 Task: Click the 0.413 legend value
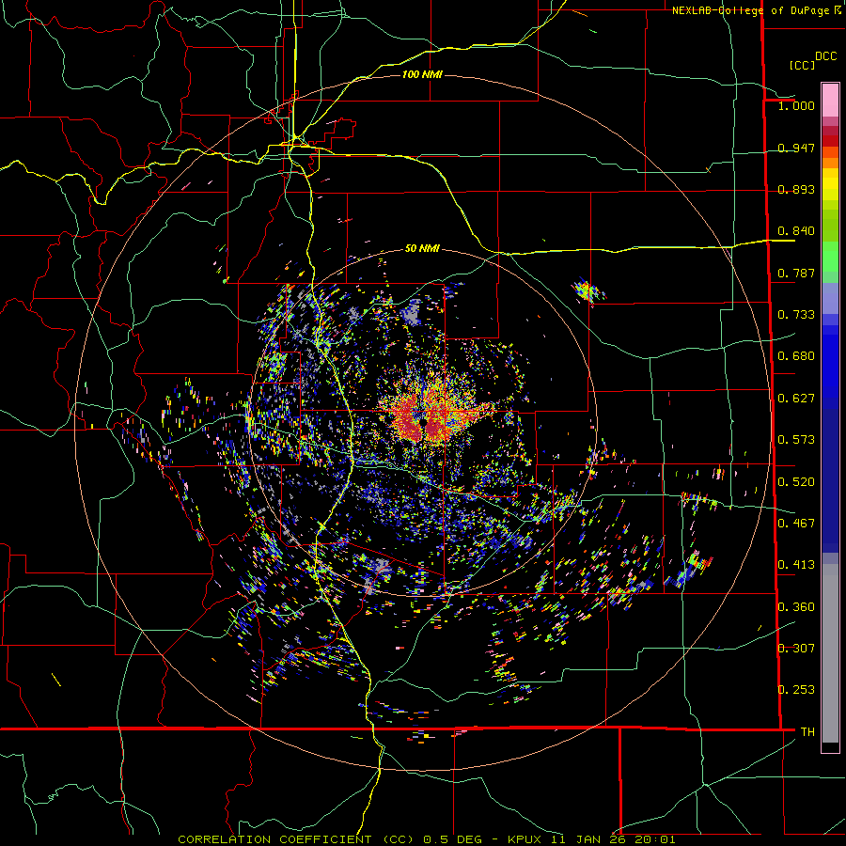pos(796,565)
